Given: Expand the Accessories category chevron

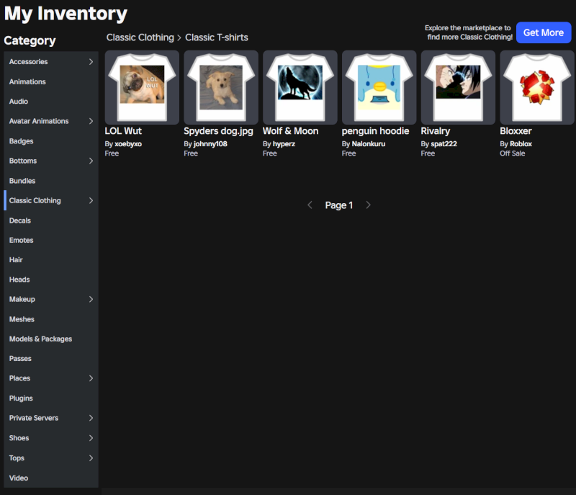Looking at the screenshot, I should pos(91,62).
